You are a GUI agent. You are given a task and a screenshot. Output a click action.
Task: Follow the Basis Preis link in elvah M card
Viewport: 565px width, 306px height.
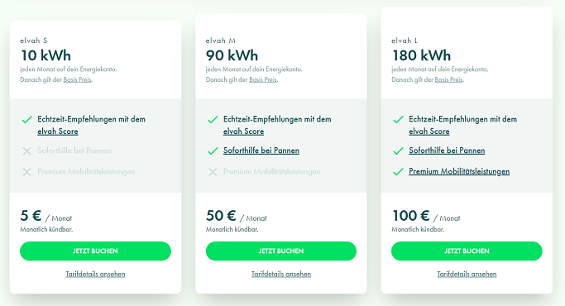tap(263, 79)
